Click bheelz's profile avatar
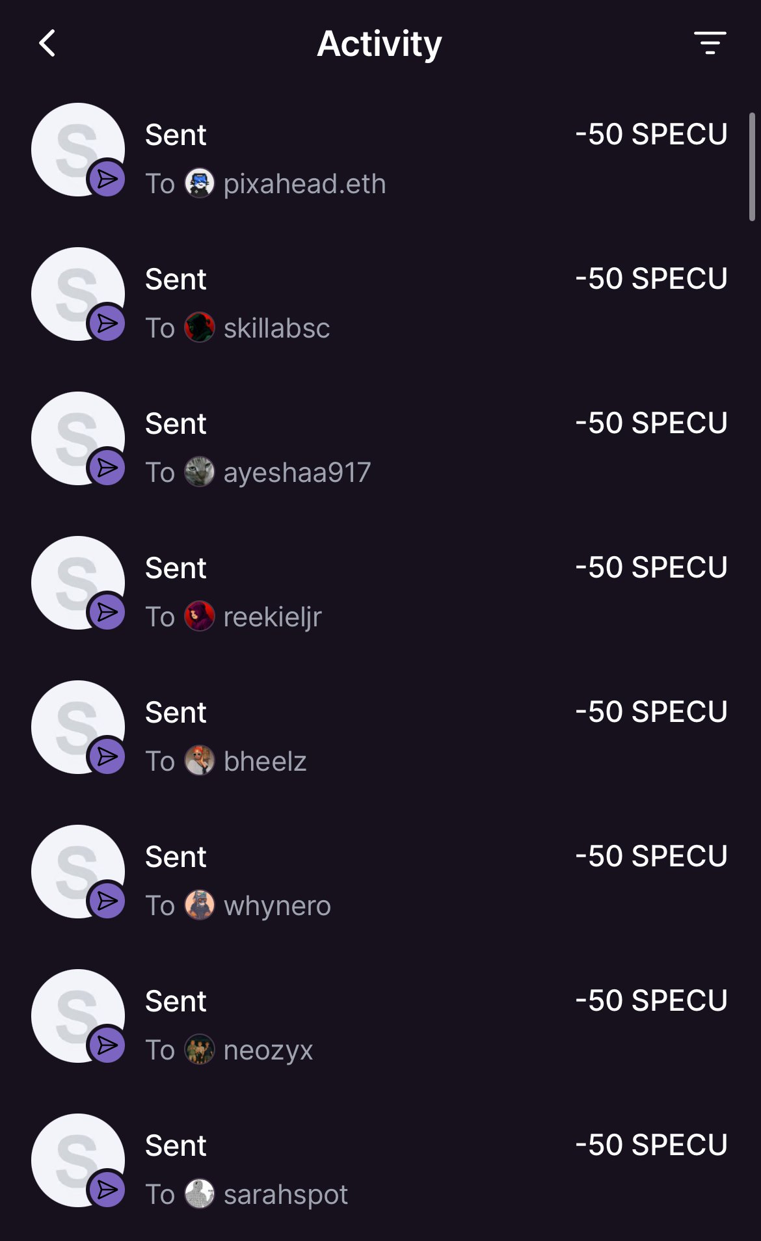Viewport: 761px width, 1241px height. (200, 761)
